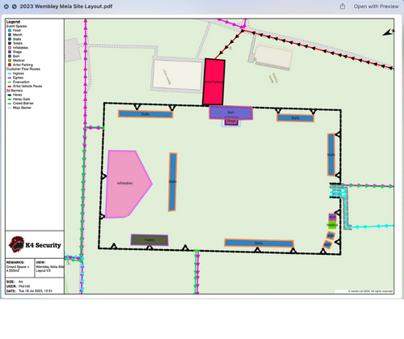The image size is (404, 339).
Task: Click the 'Customer Flow Routes' legend heading
Action: pyautogui.click(x=23, y=69)
